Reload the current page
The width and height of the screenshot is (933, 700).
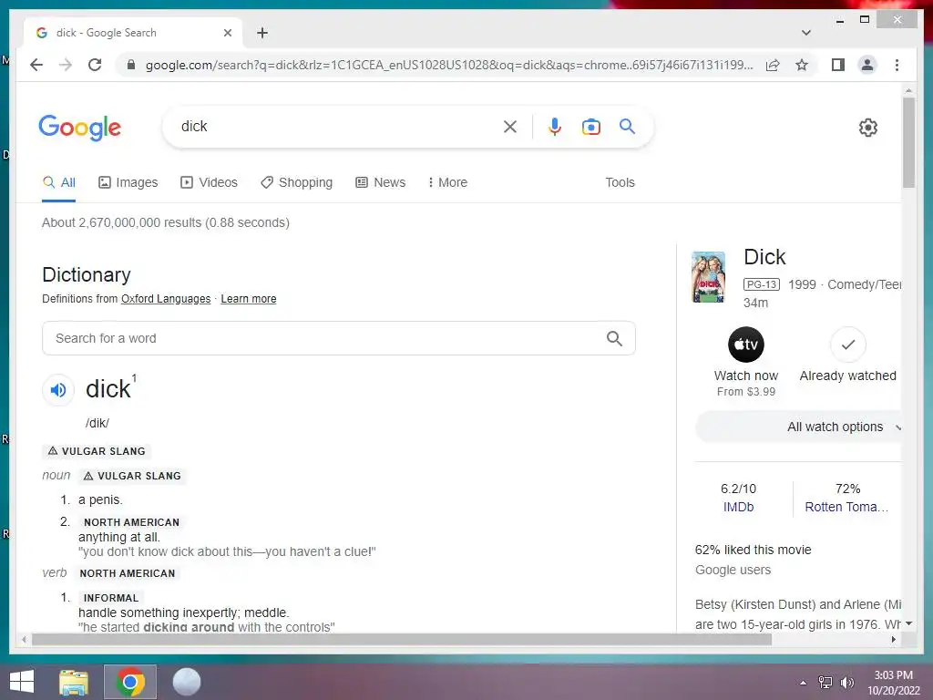[x=95, y=65]
